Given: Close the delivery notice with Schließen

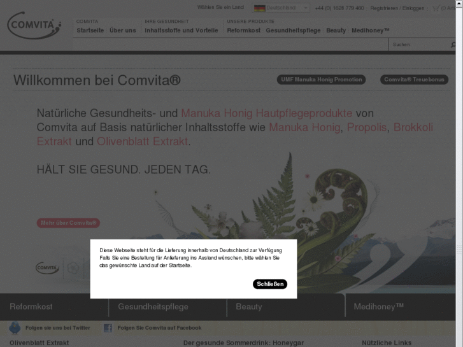Looking at the screenshot, I should point(270,284).
